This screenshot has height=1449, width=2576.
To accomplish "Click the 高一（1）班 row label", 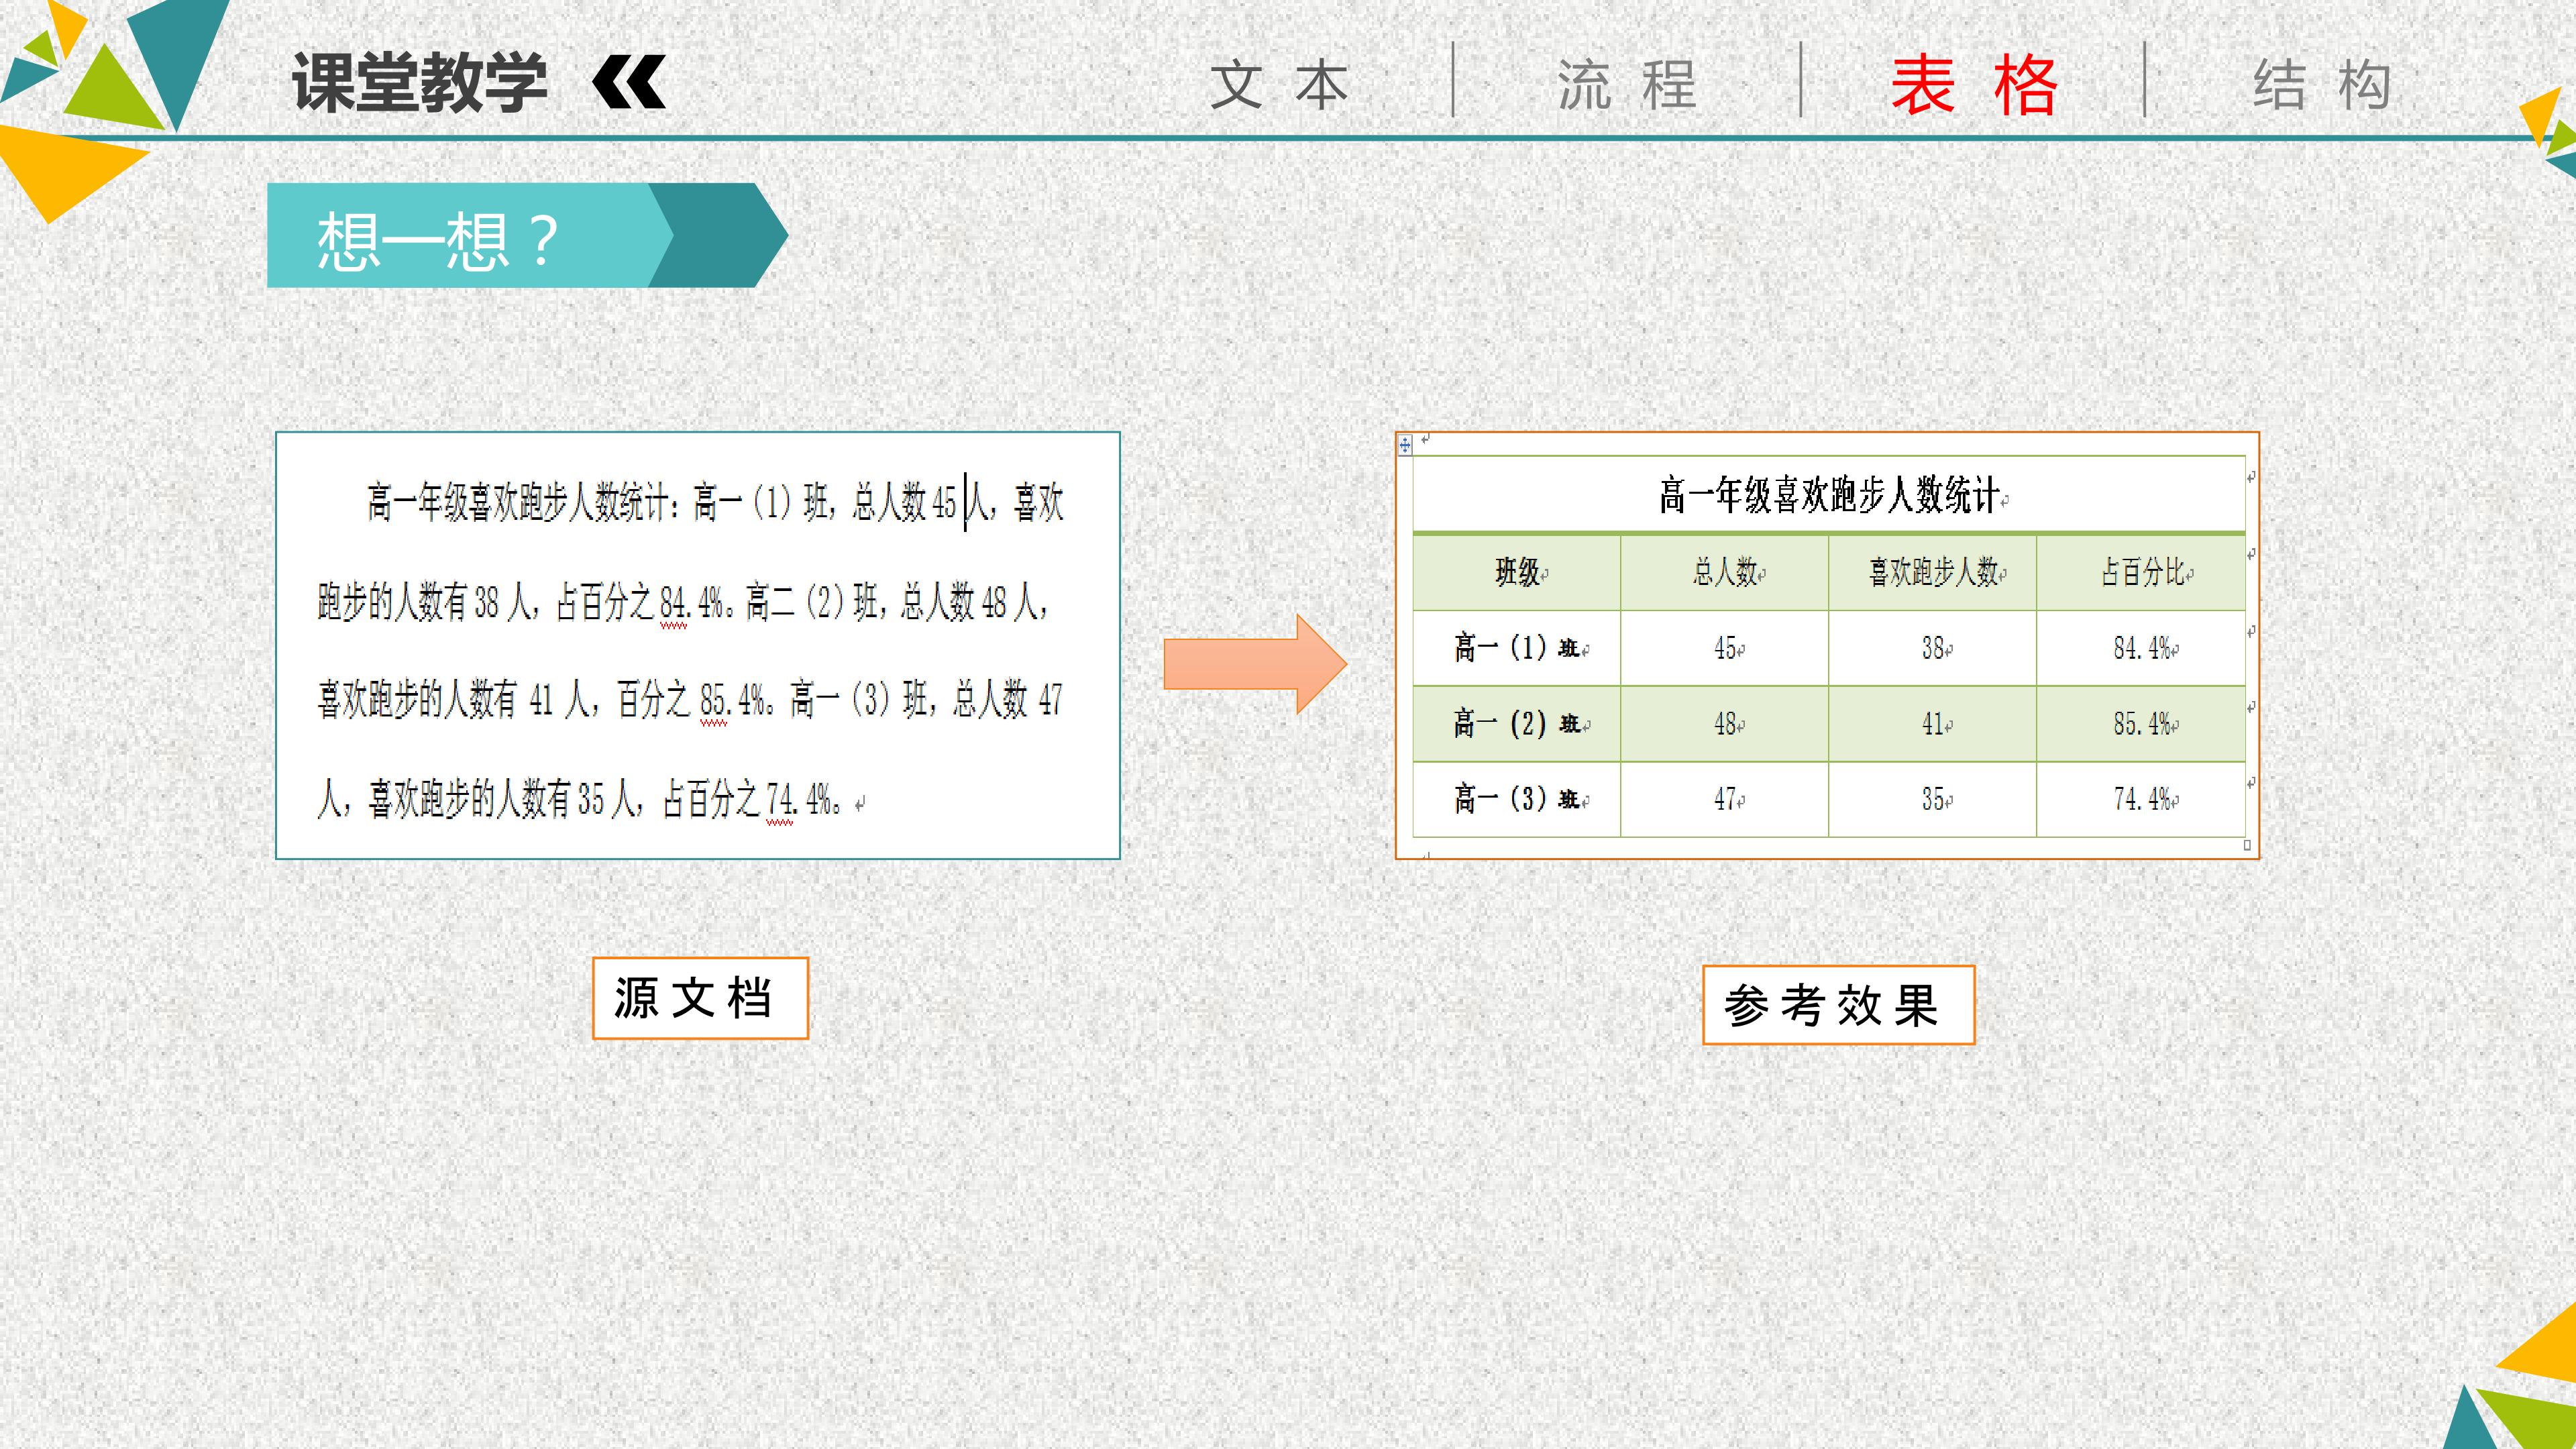I will pyautogui.click(x=1517, y=648).
